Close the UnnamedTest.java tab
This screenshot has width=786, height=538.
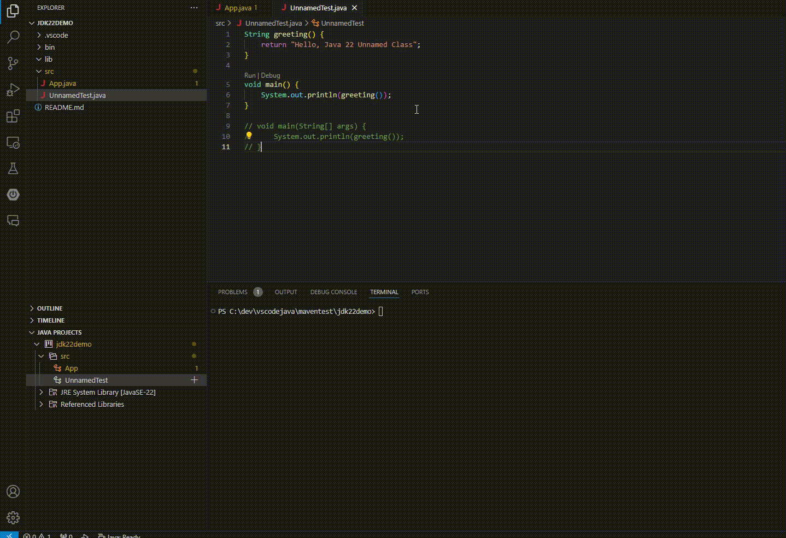[x=355, y=8]
